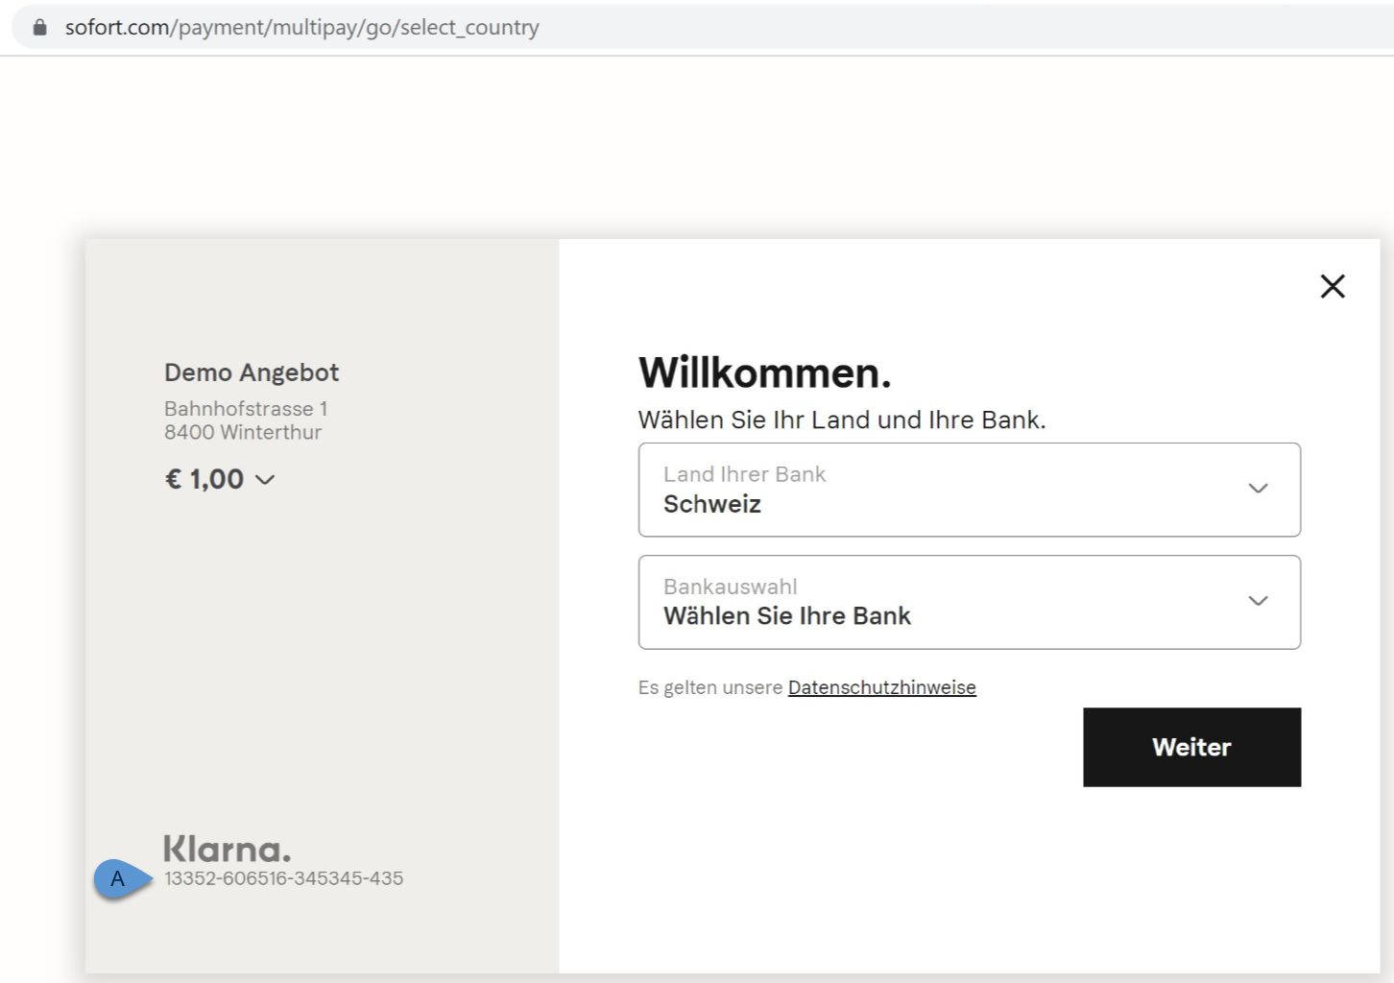This screenshot has height=983, width=1394.
Task: Click the 'Wählen Sie Ihr Land' subtitle
Action: tap(841, 420)
